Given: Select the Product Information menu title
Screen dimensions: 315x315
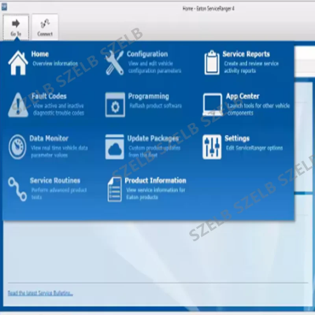Looking at the screenshot, I should click(155, 181).
